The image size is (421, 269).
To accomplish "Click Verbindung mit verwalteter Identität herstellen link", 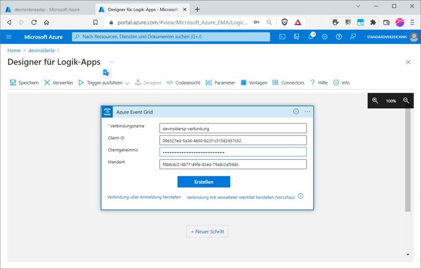I will pos(241,197).
